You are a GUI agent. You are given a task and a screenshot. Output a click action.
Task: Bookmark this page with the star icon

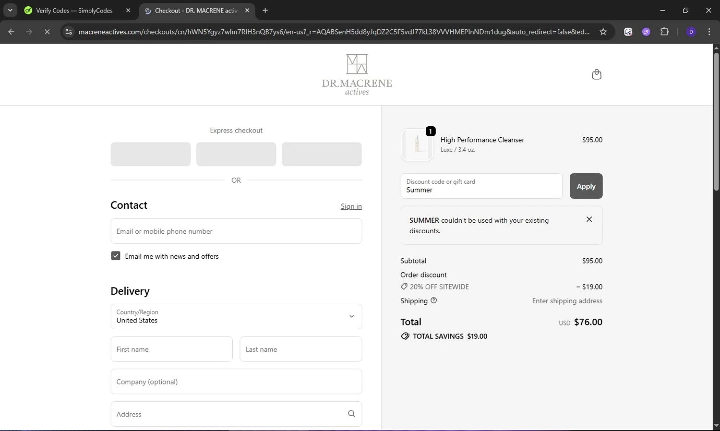click(603, 32)
